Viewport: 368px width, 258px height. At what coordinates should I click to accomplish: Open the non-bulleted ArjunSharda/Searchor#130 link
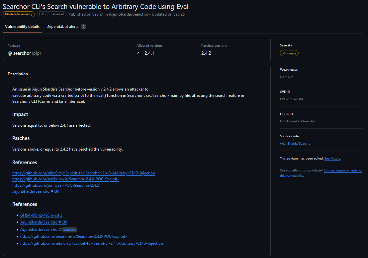pos(36,191)
